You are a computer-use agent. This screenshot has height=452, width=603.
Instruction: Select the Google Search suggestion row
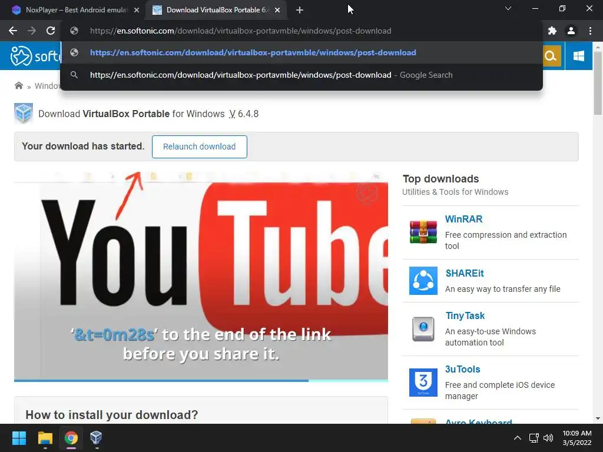tap(301, 75)
